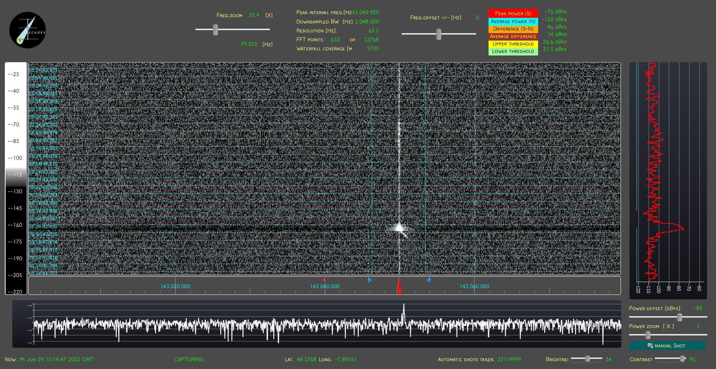Click the -122 dBfs average power value
Viewport: 716px width, 369px height.
[x=554, y=19]
